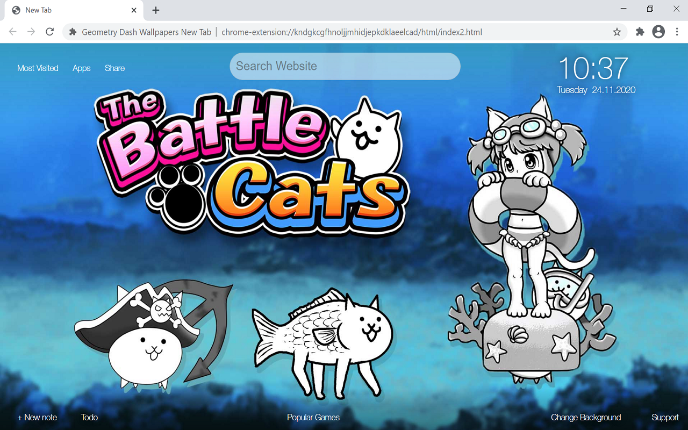Viewport: 688px width, 430px height.
Task: Open the Apps menu
Action: (82, 68)
